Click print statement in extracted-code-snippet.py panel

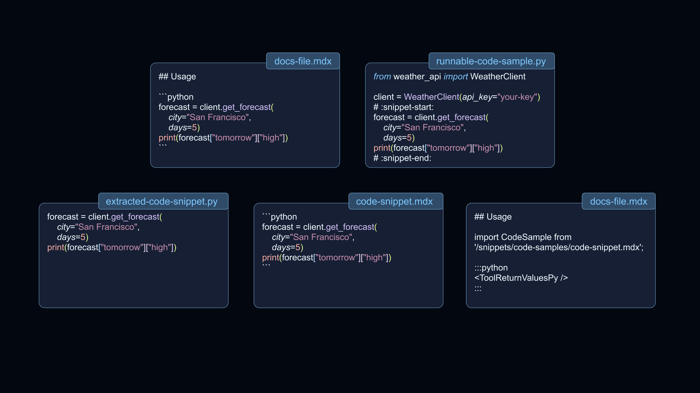click(112, 247)
